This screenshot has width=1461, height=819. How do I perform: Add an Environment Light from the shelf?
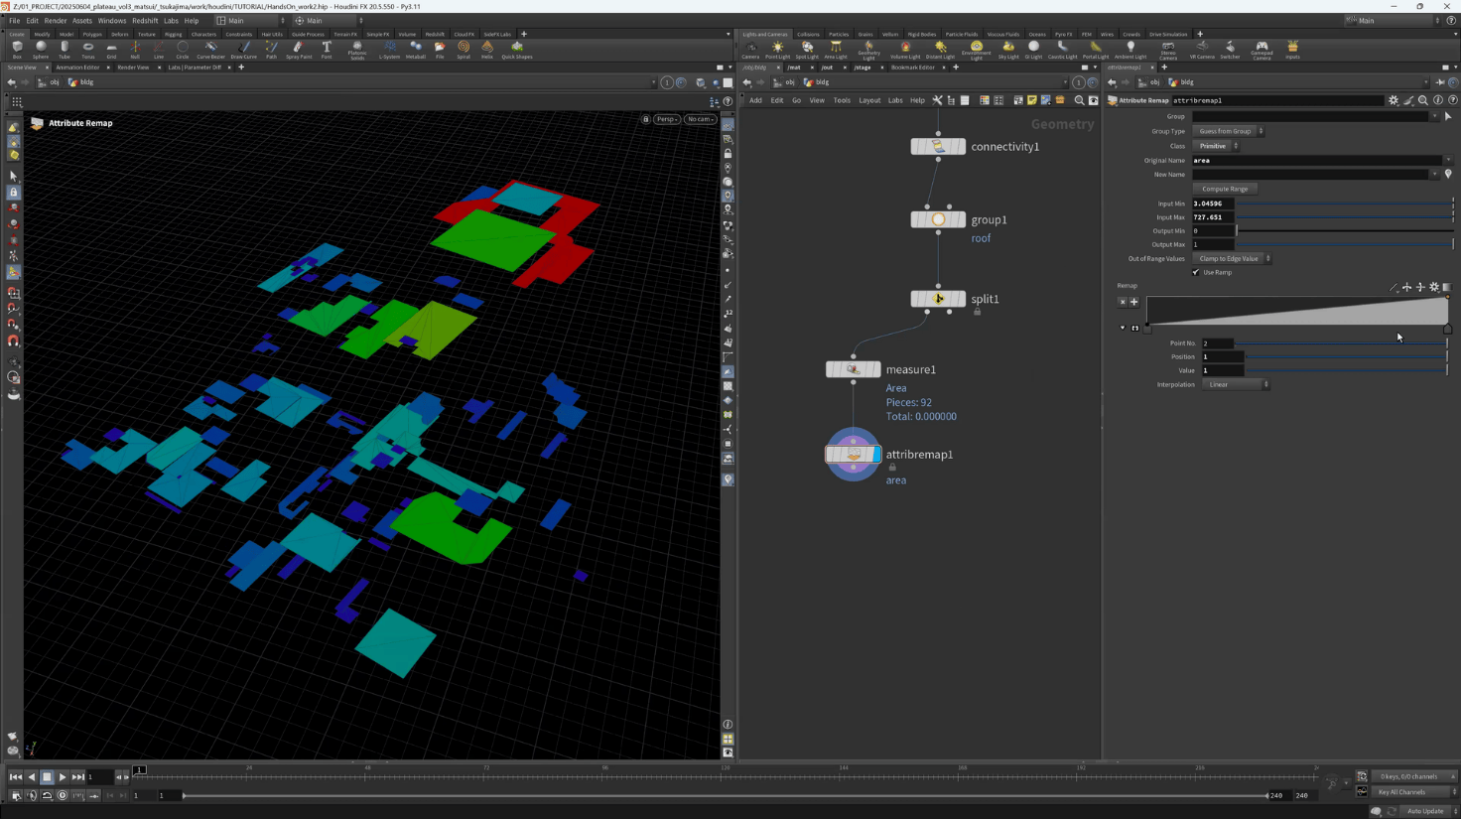tap(977, 49)
